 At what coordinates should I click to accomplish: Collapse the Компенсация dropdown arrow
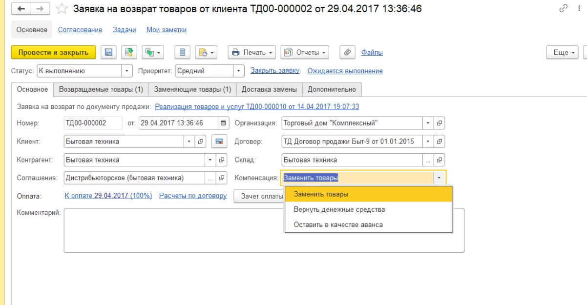pyautogui.click(x=439, y=178)
